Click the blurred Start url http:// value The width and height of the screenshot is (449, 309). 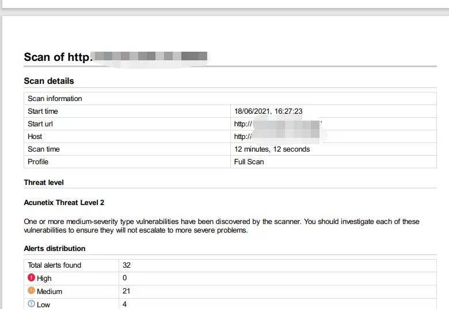coord(278,124)
